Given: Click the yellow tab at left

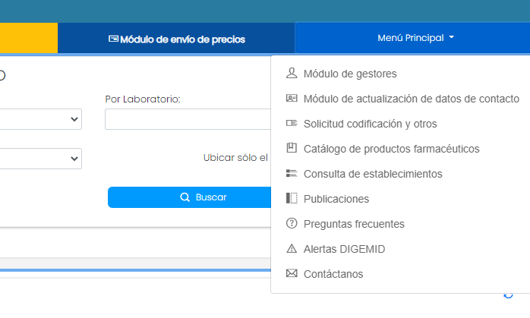Looking at the screenshot, I should (x=29, y=38).
